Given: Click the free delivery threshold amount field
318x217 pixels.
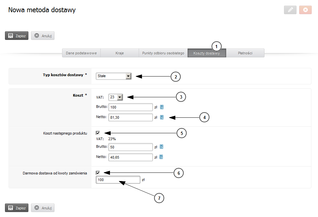Looking at the screenshot, I should click(118, 180).
